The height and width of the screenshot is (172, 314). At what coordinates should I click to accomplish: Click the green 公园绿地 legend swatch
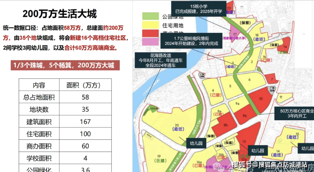point(149,17)
